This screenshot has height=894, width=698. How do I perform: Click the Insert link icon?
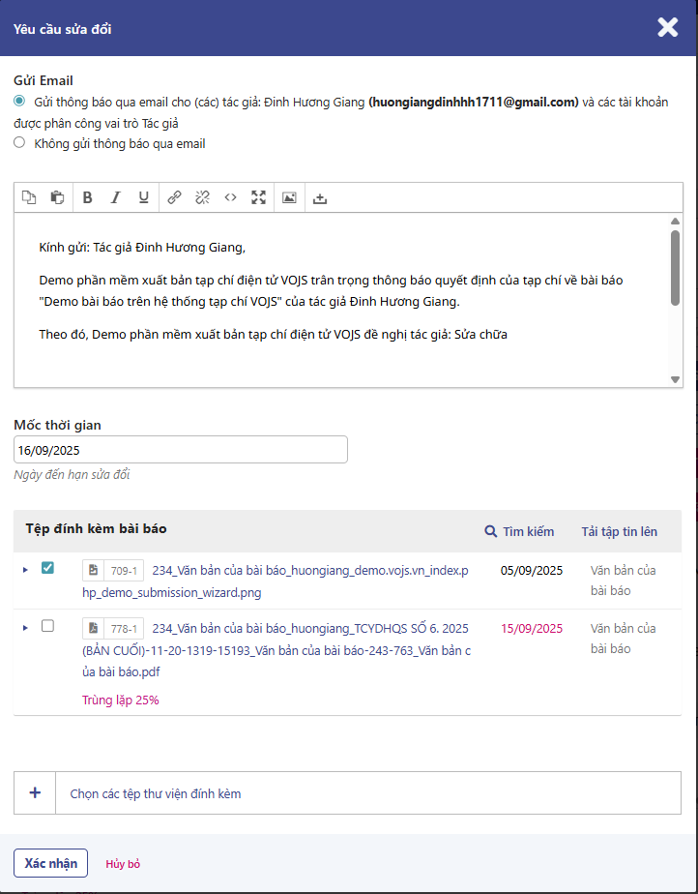(174, 197)
